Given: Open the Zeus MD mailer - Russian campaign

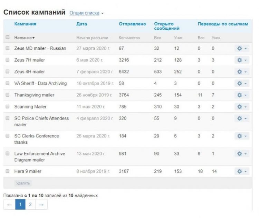Looking at the screenshot, I should coord(40,48).
